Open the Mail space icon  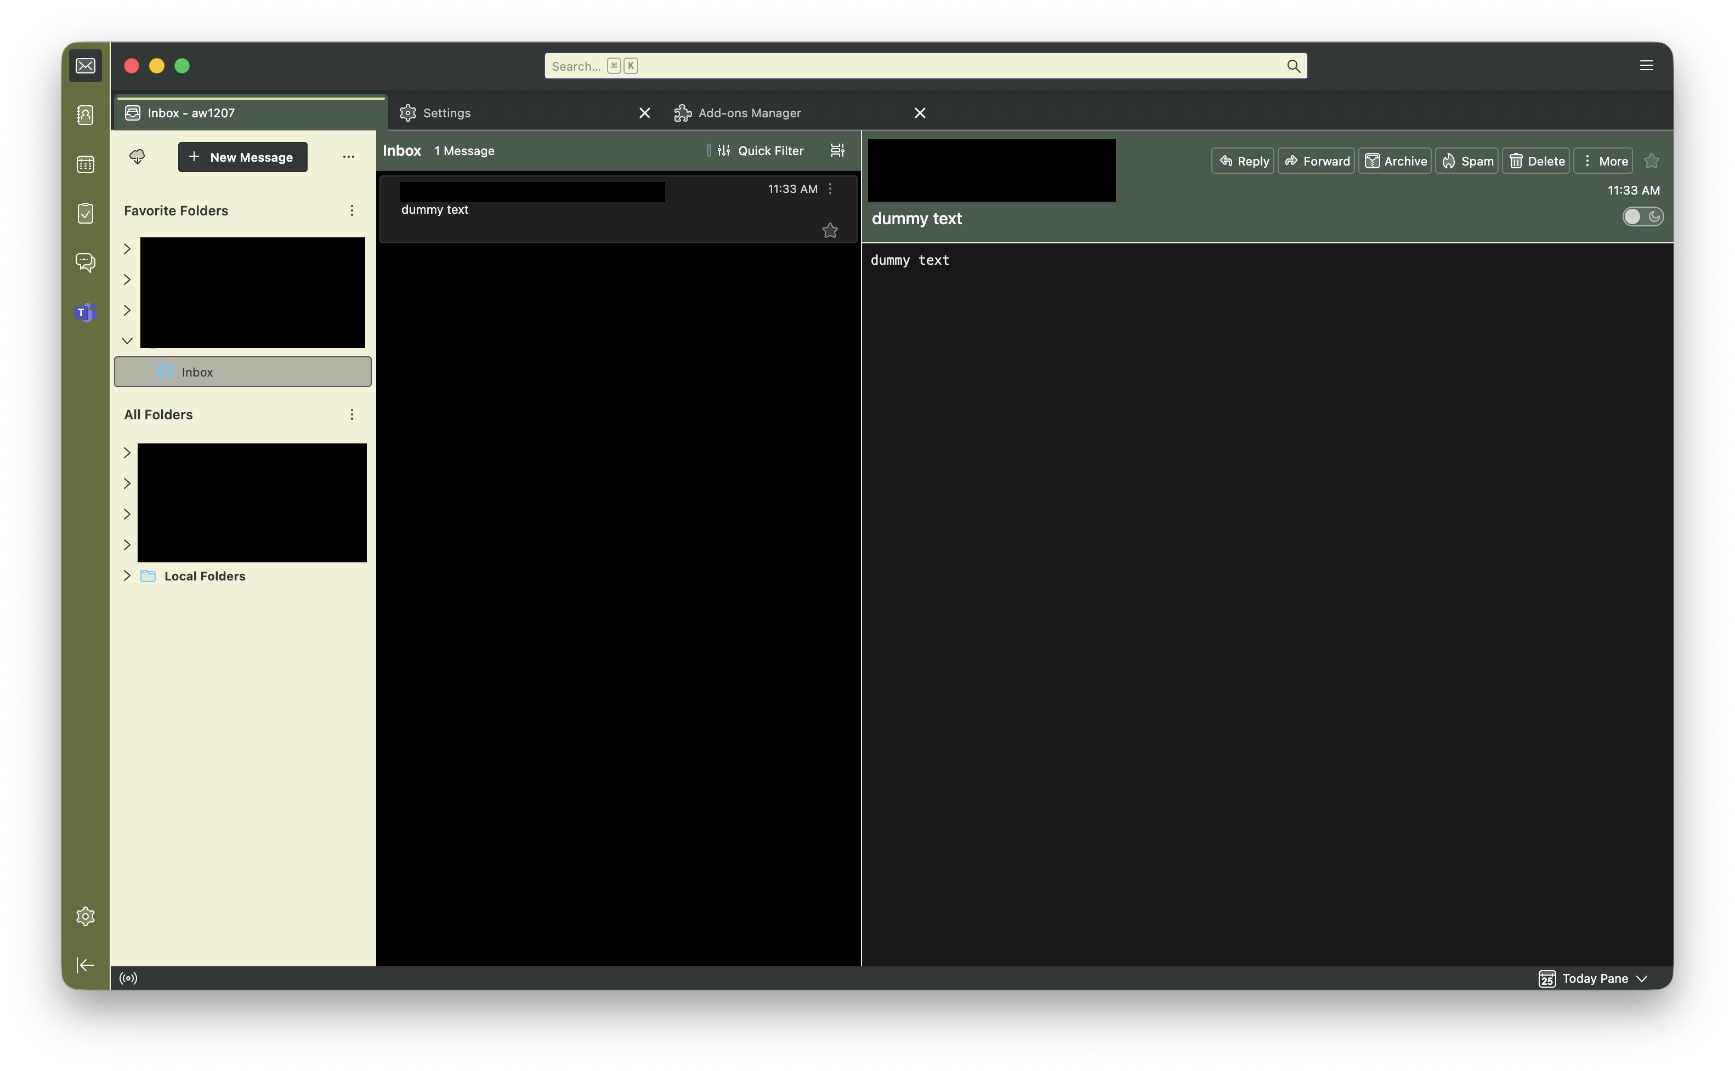85,66
